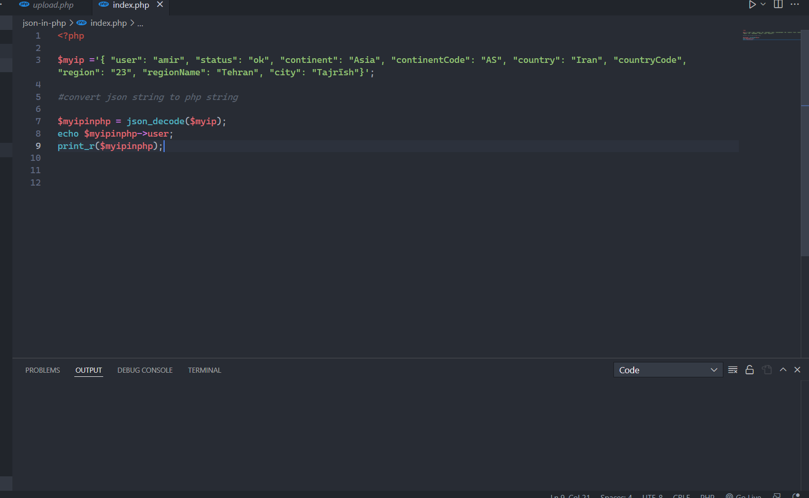809x498 pixels.
Task: Toggle output auto-scroll lock
Action: (750, 370)
